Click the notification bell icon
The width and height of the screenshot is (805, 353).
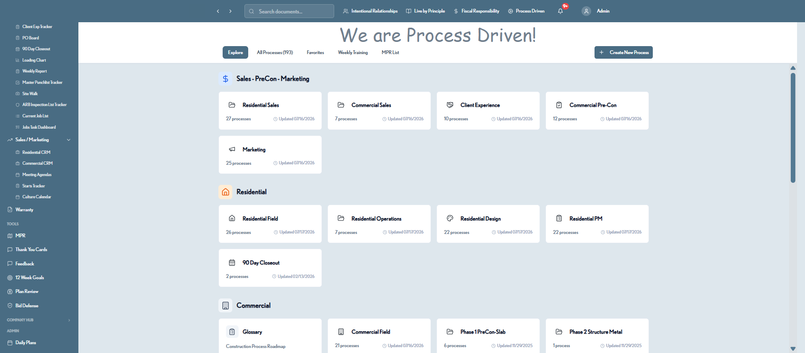(560, 11)
